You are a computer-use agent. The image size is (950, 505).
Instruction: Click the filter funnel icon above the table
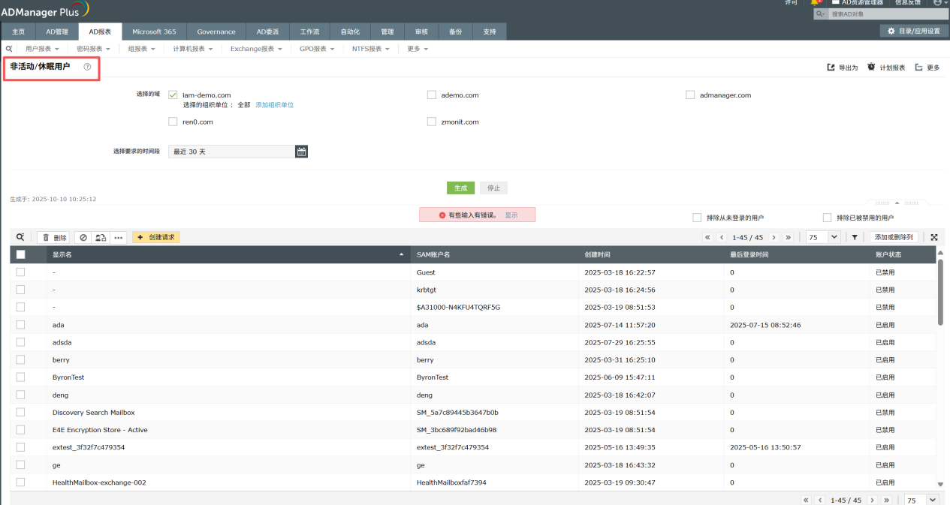[x=855, y=237]
